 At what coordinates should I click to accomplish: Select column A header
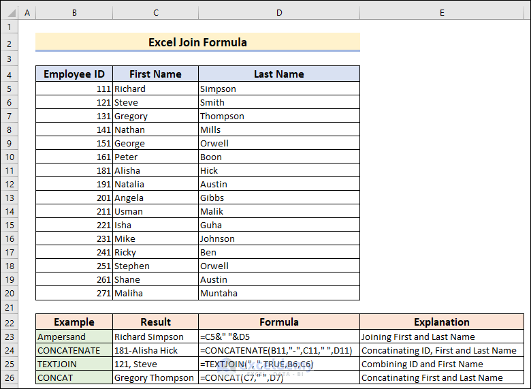click(27, 12)
